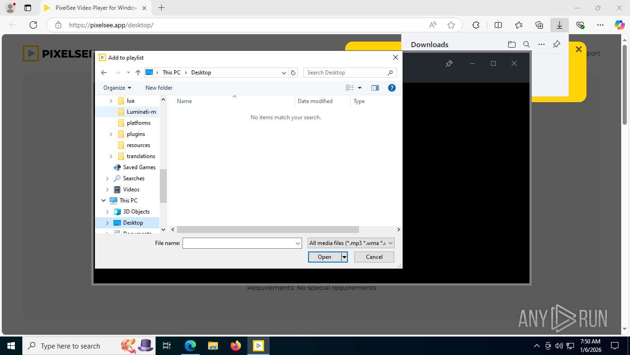This screenshot has height=355, width=630.
Task: Reload the pixelsee.app page
Action: (x=33, y=25)
